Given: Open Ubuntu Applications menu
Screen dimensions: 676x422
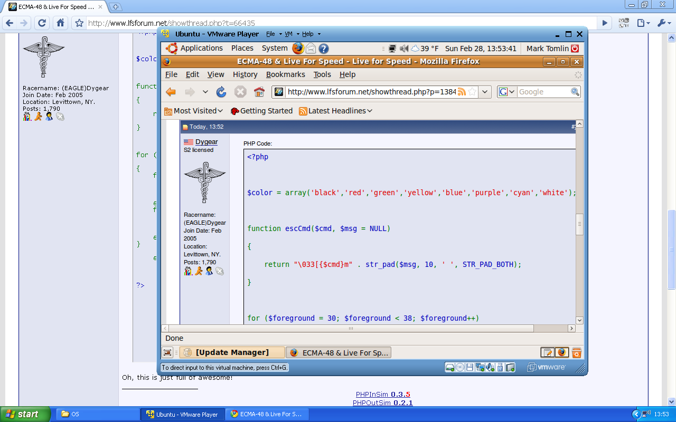Looking at the screenshot, I should click(x=202, y=48).
